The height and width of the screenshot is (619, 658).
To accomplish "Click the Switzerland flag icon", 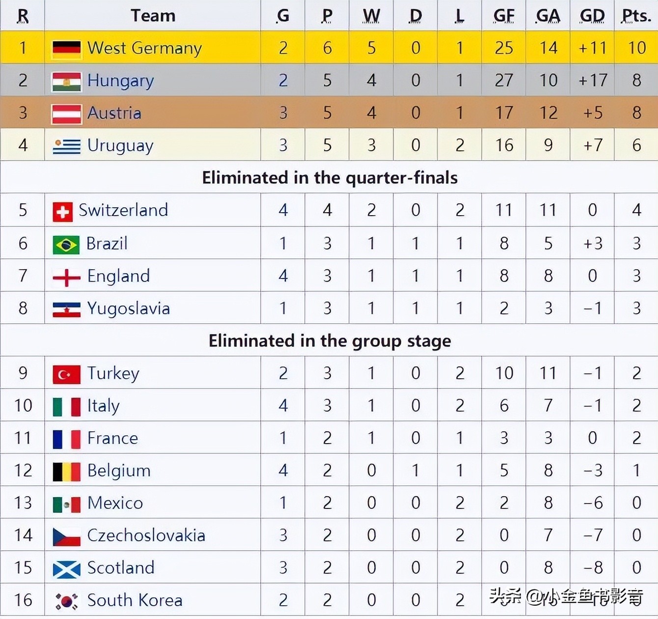I will pos(62,212).
